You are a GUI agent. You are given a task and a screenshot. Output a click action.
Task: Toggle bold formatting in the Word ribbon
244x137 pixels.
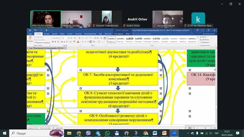(x=53, y=42)
